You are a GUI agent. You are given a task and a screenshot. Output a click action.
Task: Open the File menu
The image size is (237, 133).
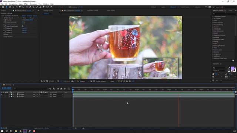2,4
